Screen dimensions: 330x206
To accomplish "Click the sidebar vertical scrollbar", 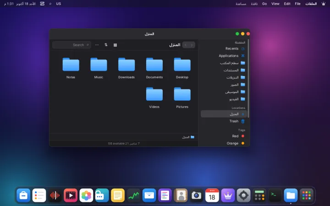I will (248, 78).
